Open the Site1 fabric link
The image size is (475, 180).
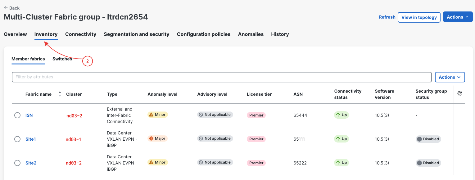click(31, 139)
